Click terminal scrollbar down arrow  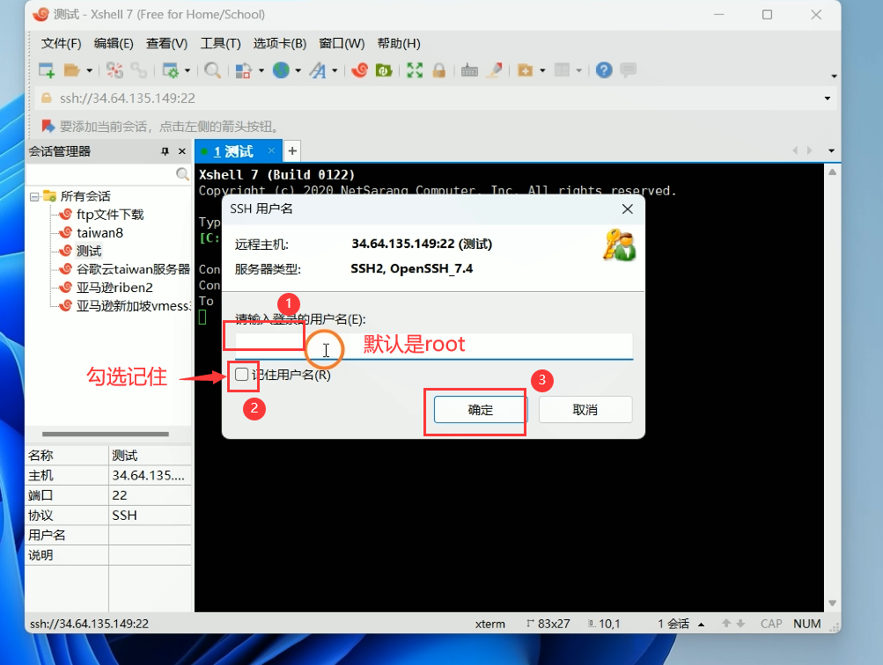(832, 603)
